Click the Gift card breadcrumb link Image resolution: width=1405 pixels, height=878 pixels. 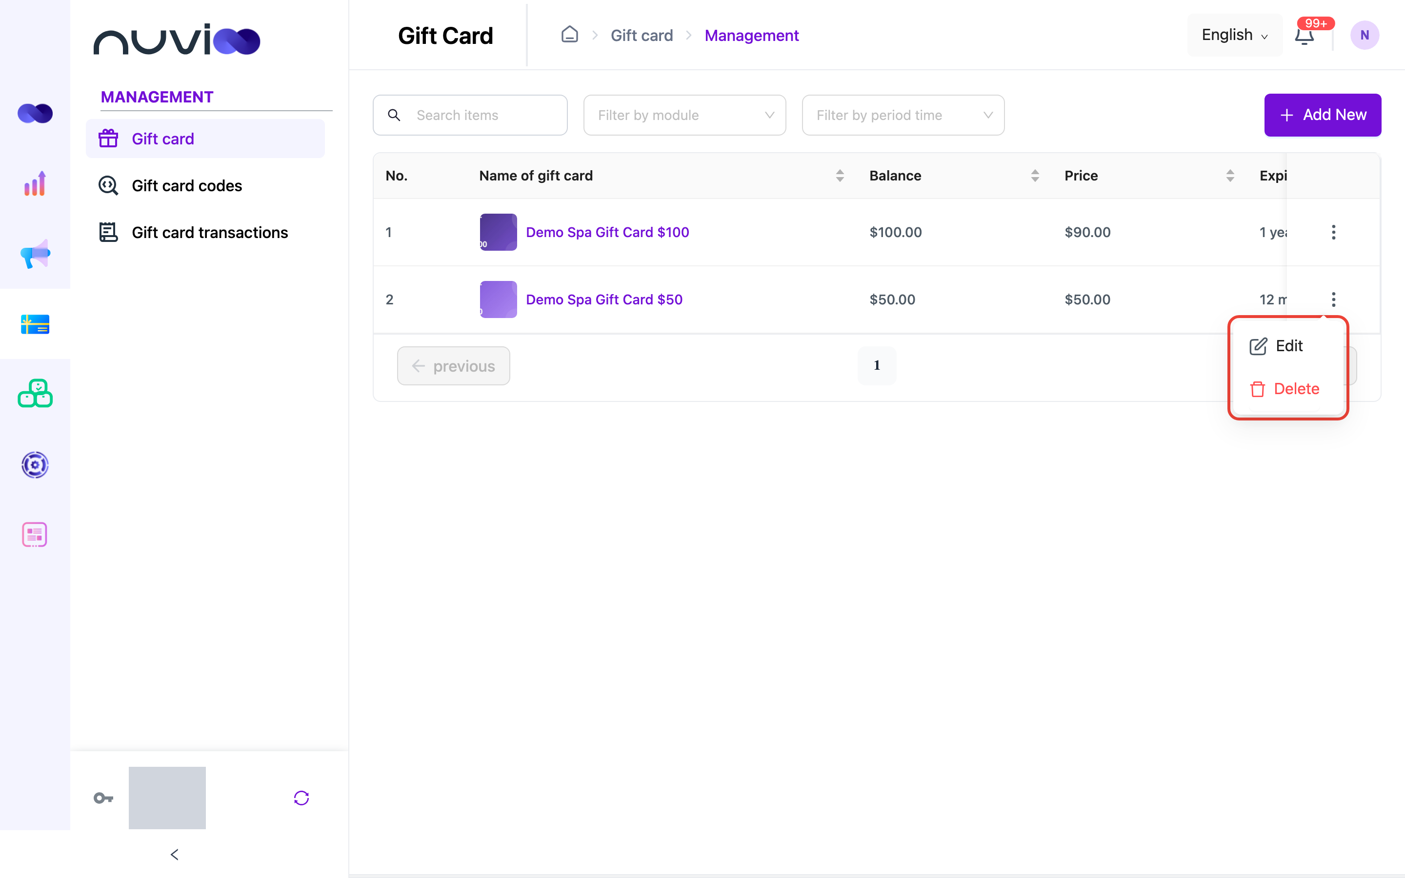click(642, 36)
